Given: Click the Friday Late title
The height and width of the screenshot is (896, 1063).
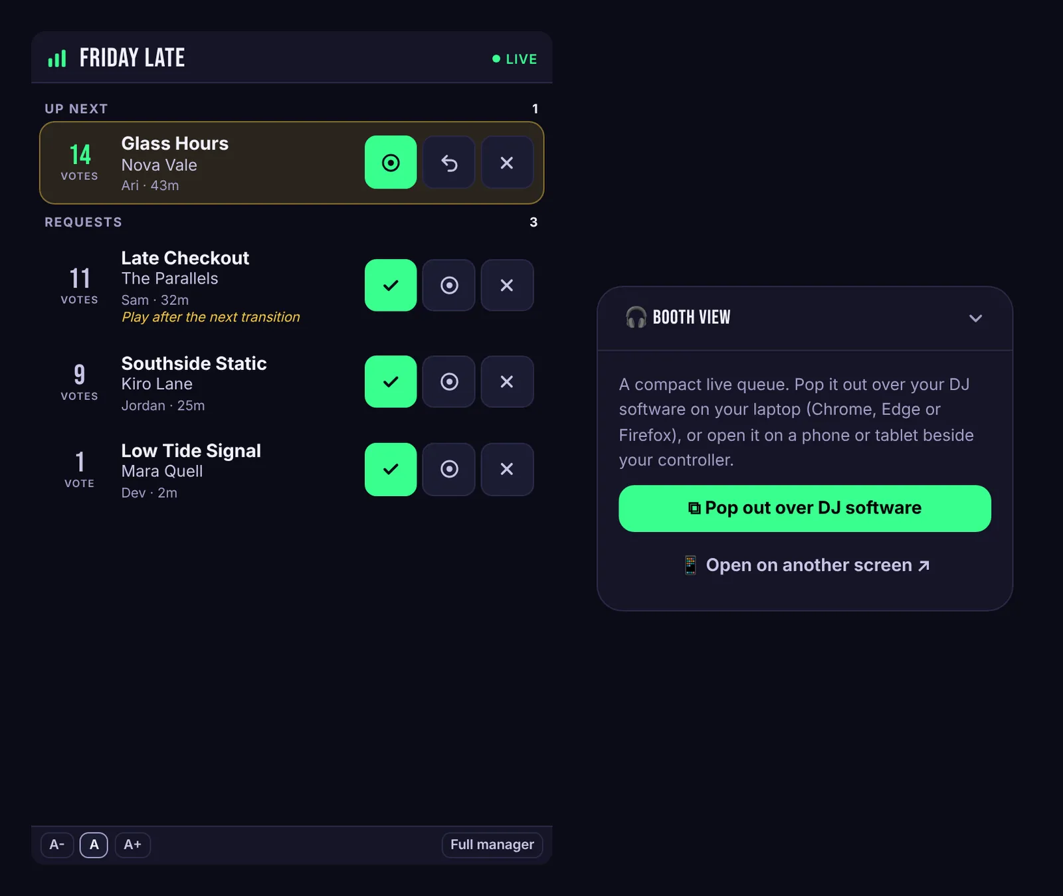Looking at the screenshot, I should [x=132, y=58].
